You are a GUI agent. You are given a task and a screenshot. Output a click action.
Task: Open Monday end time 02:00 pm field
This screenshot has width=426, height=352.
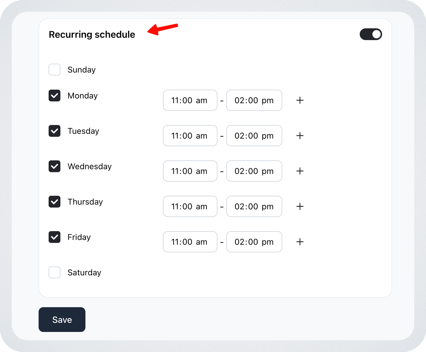(x=254, y=100)
